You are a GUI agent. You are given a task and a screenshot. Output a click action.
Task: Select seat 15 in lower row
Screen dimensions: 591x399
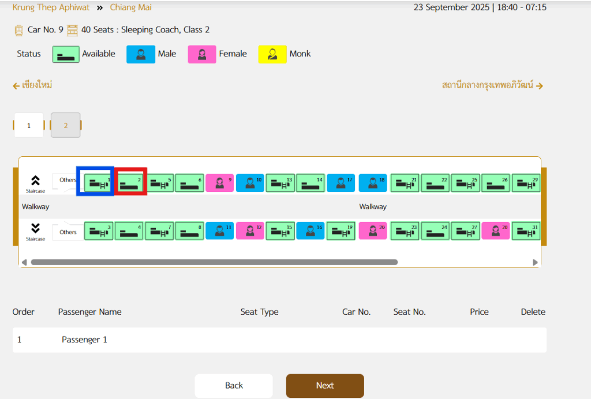coord(280,231)
